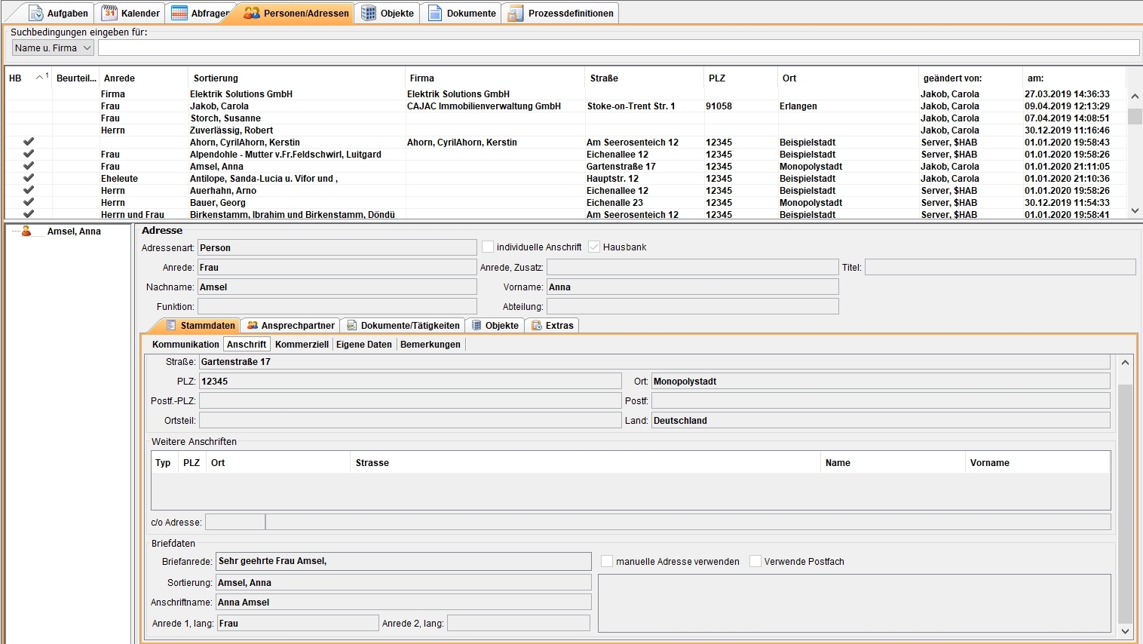
Task: Sort list by the HB column arrow
Action: (x=39, y=78)
